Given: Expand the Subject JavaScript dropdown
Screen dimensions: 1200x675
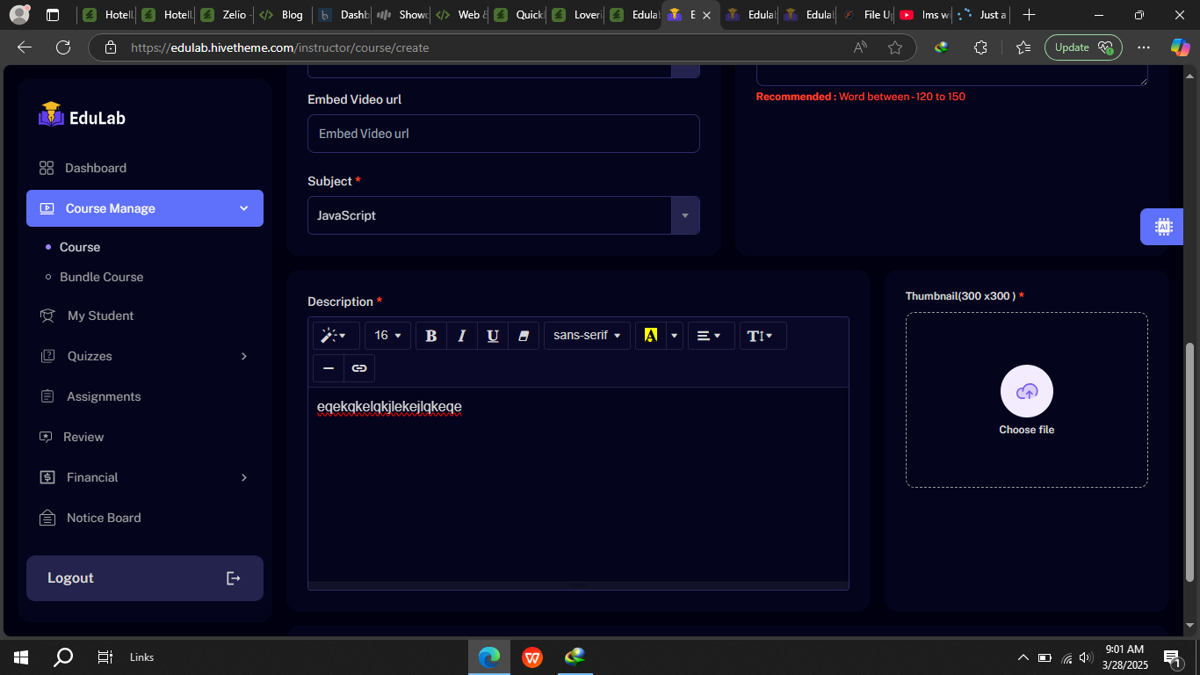Looking at the screenshot, I should click(684, 215).
